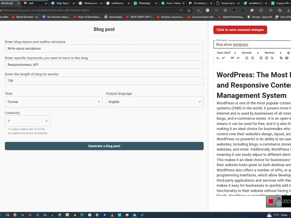Open the Mail app in taskbar
Screen dimensions: 291x218
coord(134,215)
